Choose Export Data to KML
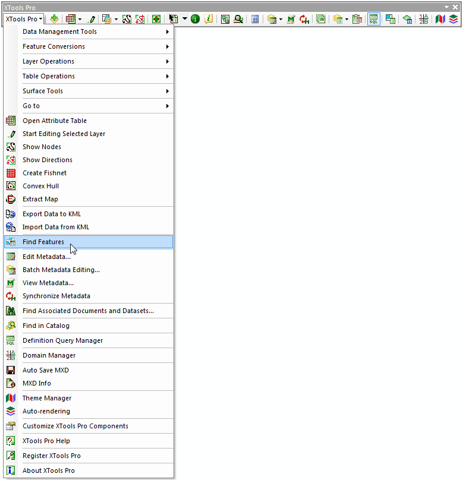The height and width of the screenshot is (480, 463). pyautogui.click(x=89, y=214)
